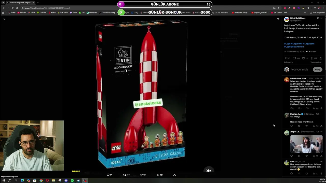Like Robert John Fran... comment
This screenshot has width=326, height=183.
(x=307, y=108)
